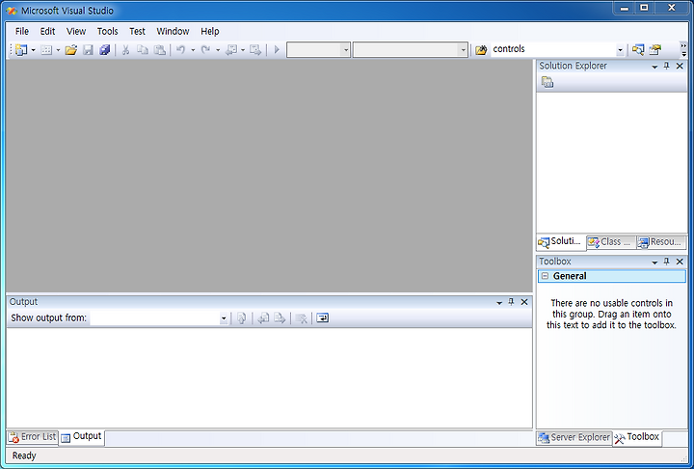Viewport: 694px width, 469px height.
Task: Click the Copy icon in toolbar
Action: [x=143, y=49]
